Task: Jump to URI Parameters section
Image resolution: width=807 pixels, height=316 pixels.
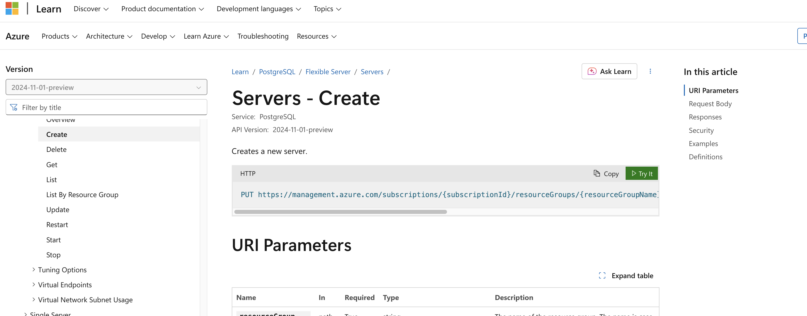Action: (x=713, y=90)
